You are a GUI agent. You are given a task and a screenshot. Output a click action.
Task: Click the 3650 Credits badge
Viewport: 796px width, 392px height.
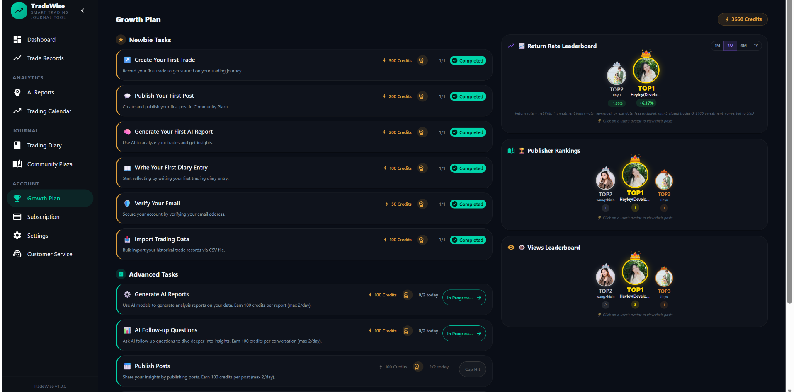point(743,19)
